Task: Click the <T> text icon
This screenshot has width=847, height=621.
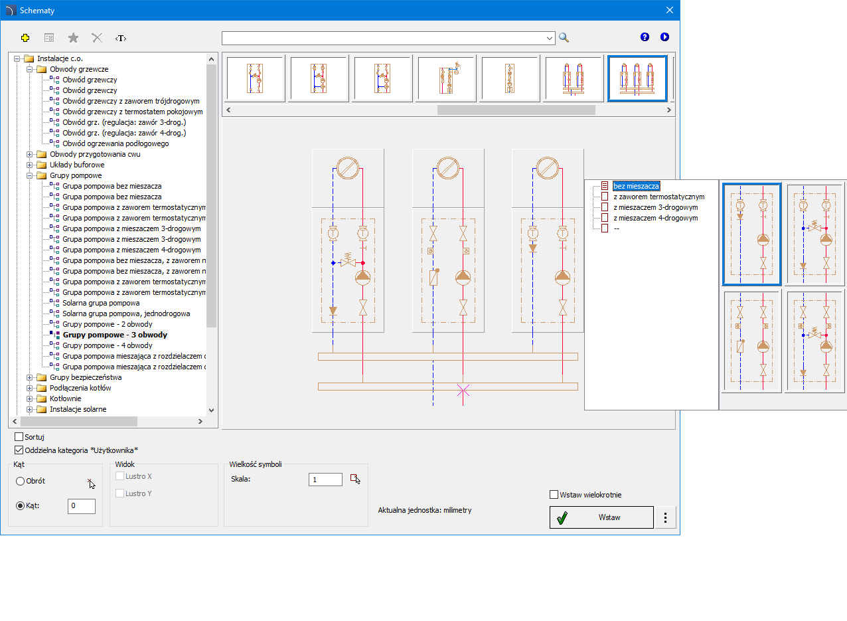Action: click(x=120, y=38)
